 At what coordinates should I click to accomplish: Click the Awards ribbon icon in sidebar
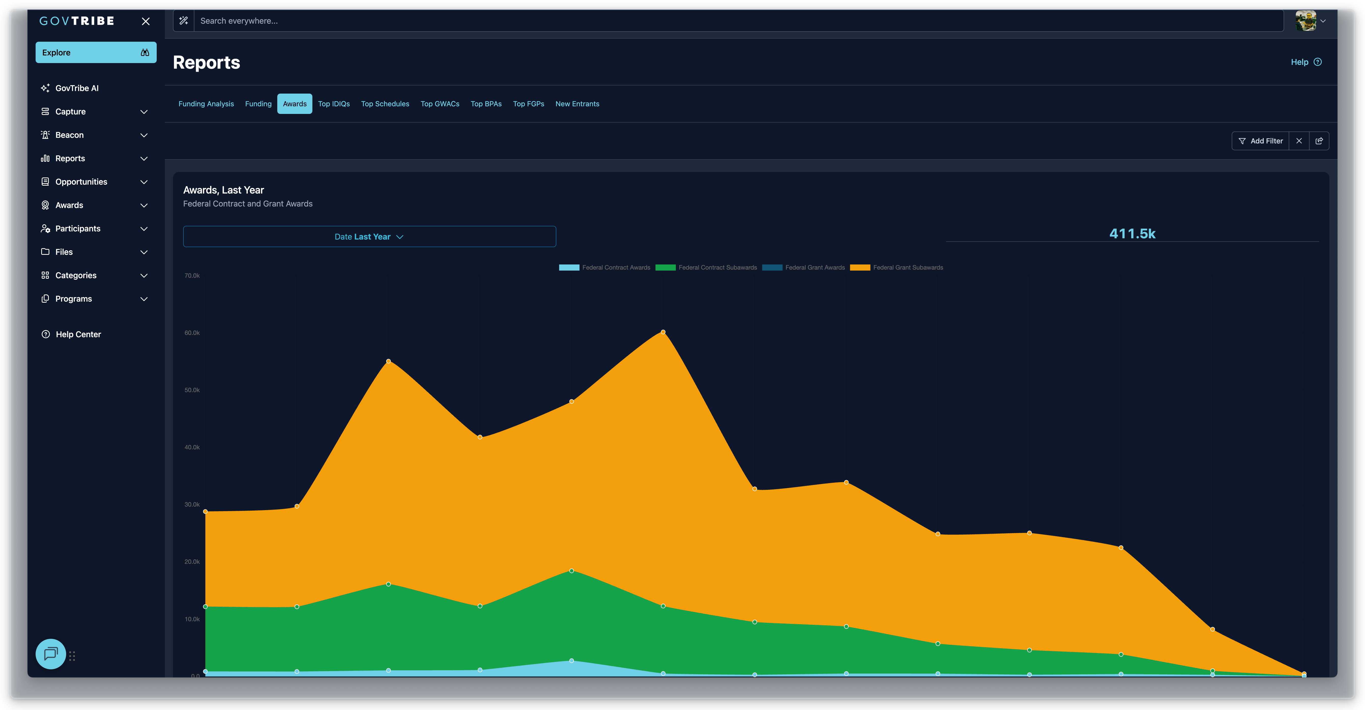coord(45,205)
